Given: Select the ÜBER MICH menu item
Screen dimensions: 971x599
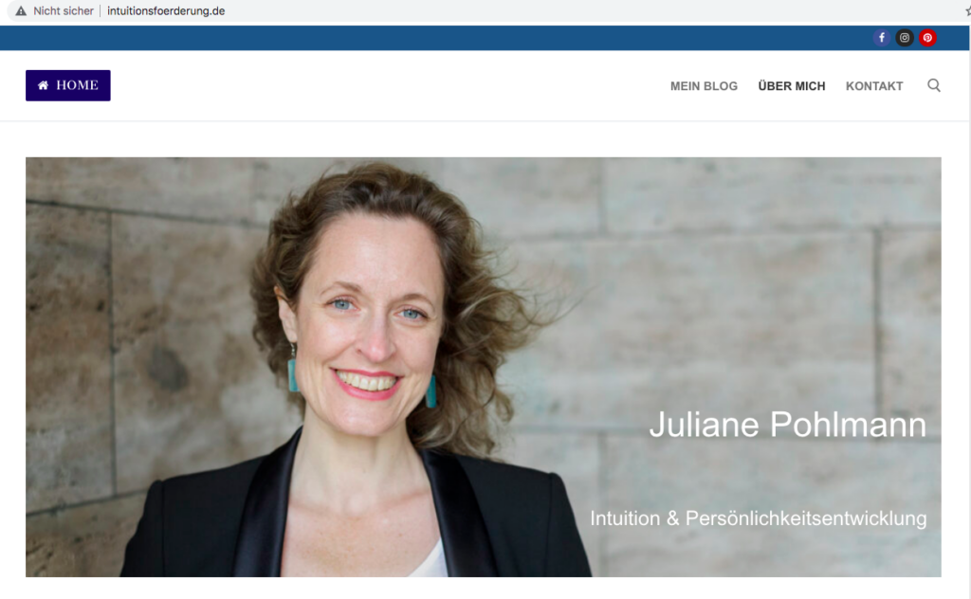Looking at the screenshot, I should (792, 86).
